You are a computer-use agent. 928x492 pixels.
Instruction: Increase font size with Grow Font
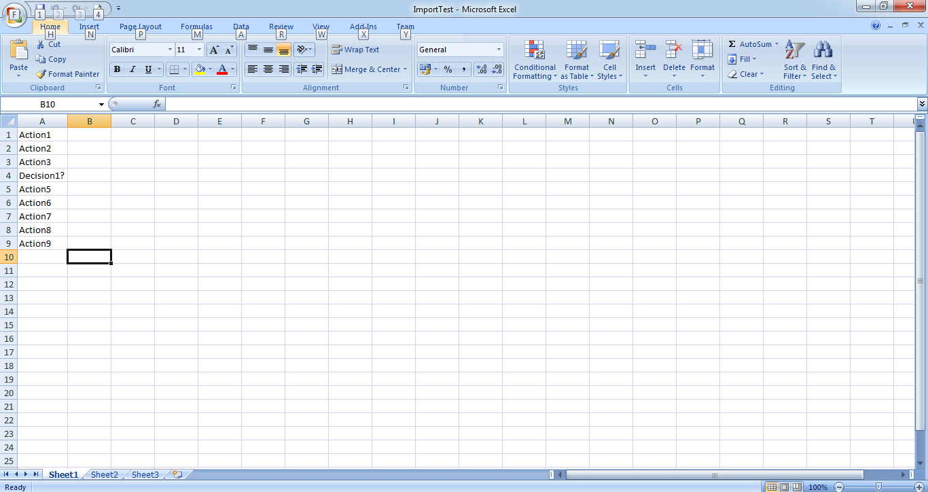213,50
